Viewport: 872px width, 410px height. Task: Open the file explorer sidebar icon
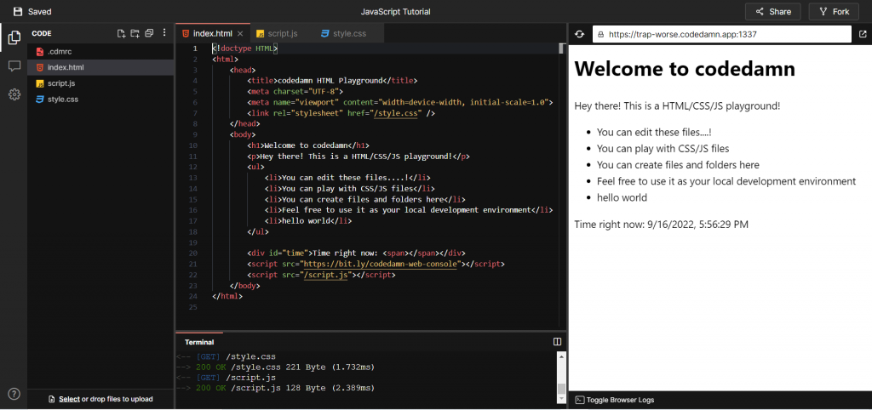pos(14,37)
